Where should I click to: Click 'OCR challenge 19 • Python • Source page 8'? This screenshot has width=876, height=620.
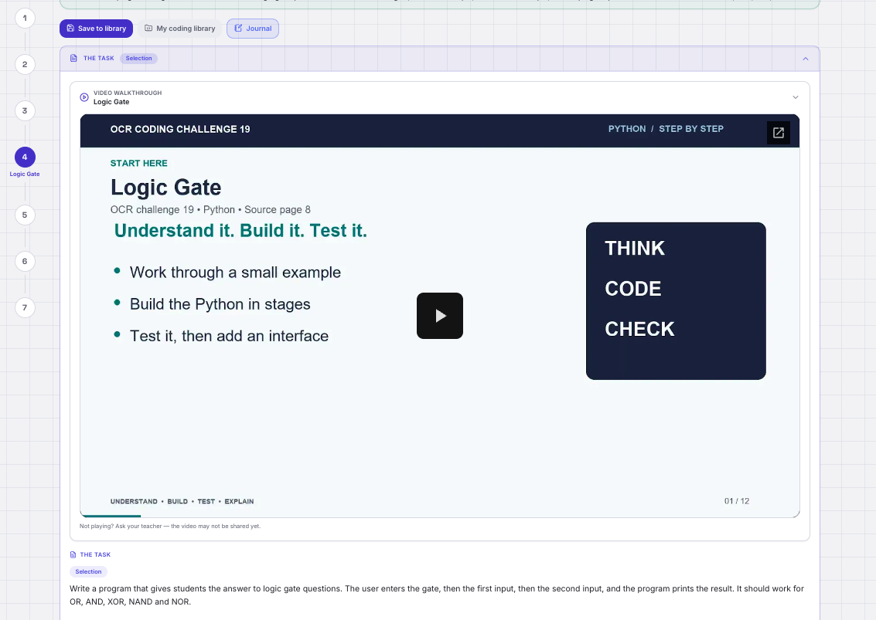coord(210,210)
